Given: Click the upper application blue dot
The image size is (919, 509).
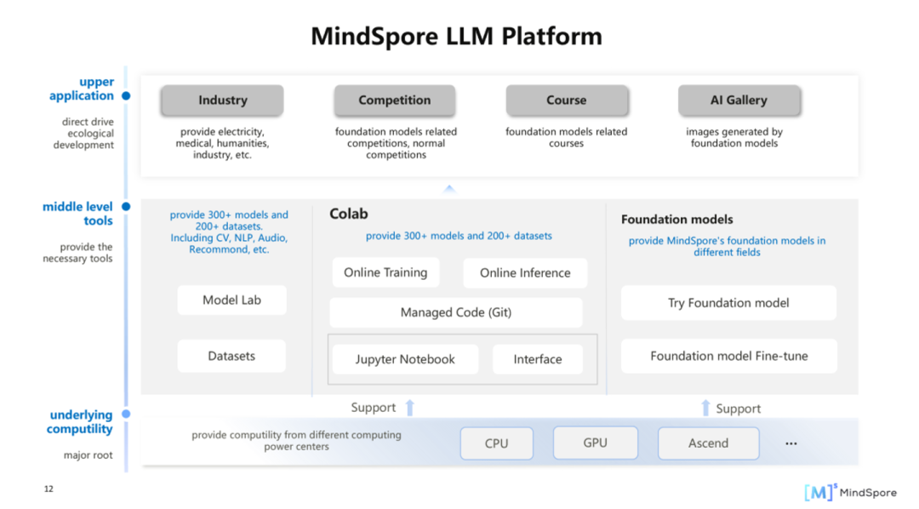Looking at the screenshot, I should click(x=126, y=96).
